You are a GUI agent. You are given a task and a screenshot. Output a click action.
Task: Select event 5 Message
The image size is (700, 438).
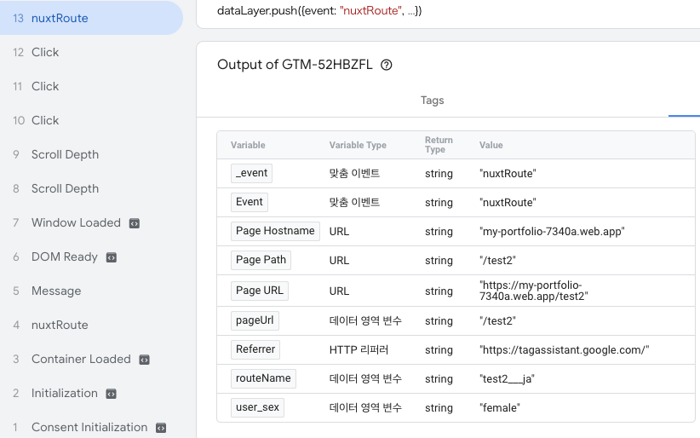(91, 291)
